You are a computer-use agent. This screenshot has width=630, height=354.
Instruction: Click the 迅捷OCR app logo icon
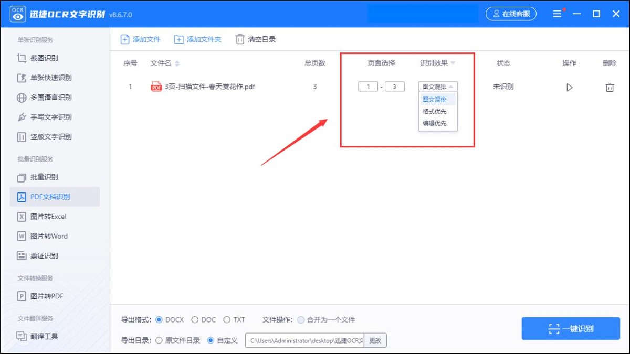[x=18, y=14]
